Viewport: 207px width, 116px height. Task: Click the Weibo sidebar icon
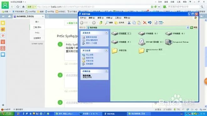pos(3,29)
